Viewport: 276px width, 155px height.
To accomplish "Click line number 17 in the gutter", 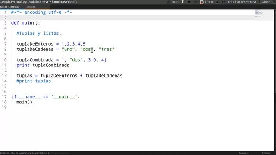I will click(4, 96).
